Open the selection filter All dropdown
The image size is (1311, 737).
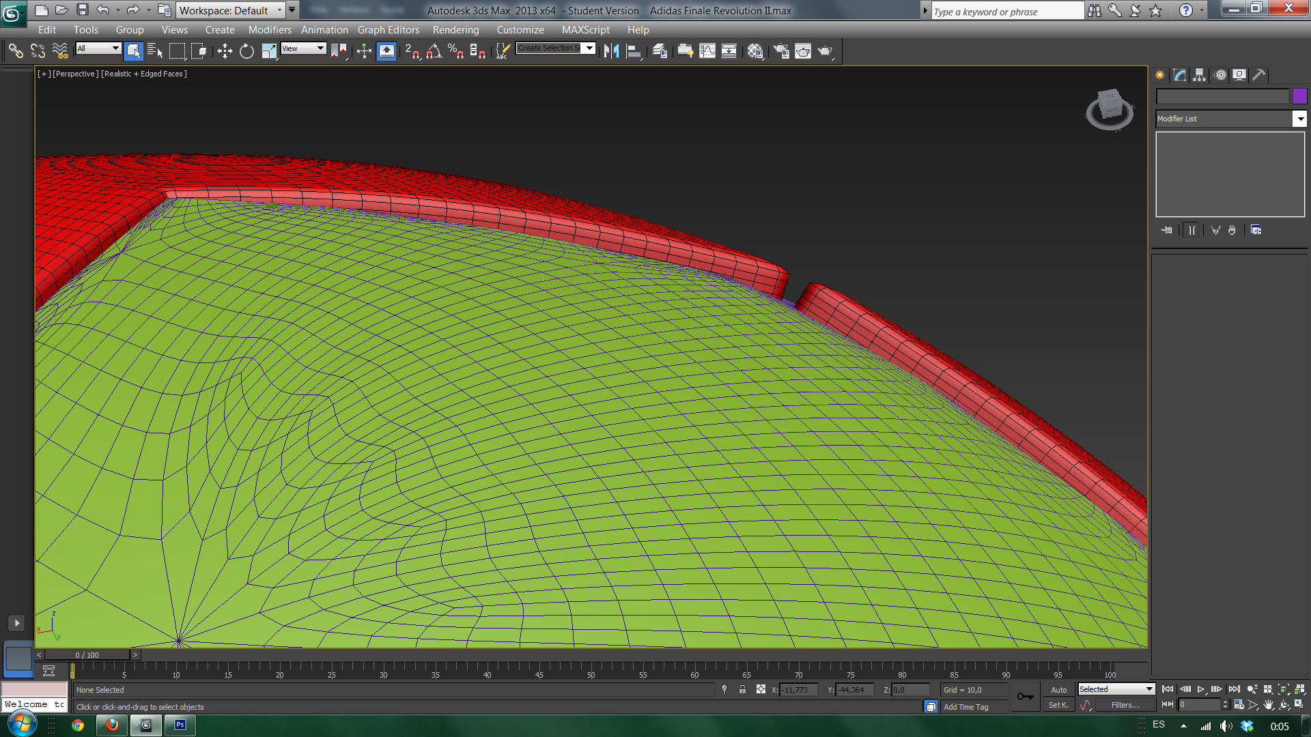(x=98, y=48)
